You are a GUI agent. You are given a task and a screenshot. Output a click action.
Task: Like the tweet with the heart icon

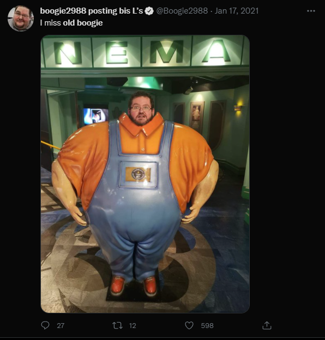pyautogui.click(x=189, y=325)
